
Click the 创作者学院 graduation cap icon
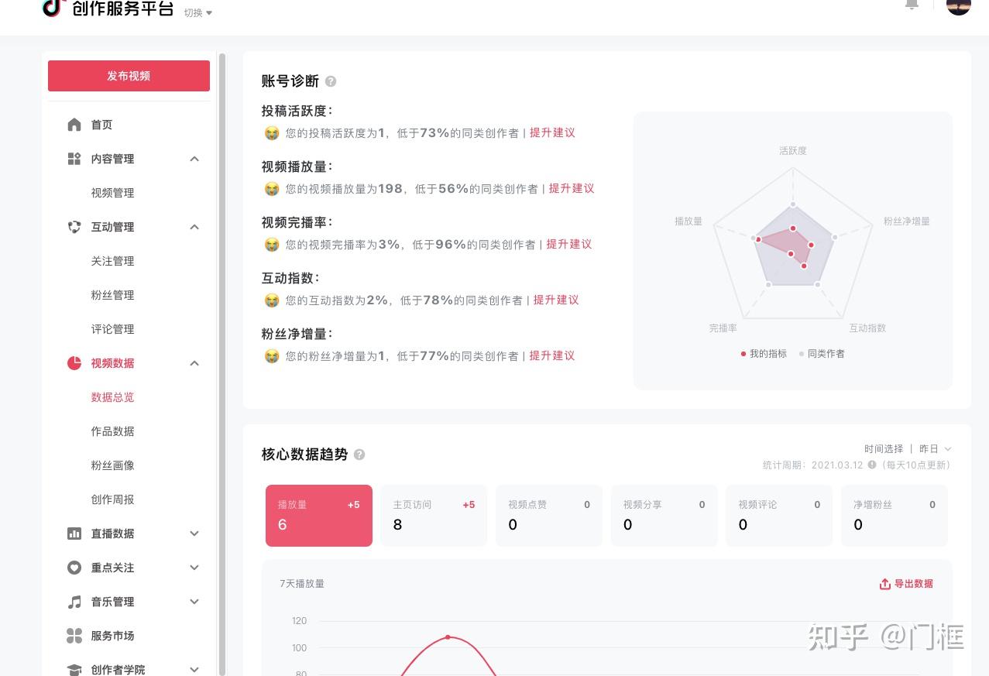pos(74,670)
